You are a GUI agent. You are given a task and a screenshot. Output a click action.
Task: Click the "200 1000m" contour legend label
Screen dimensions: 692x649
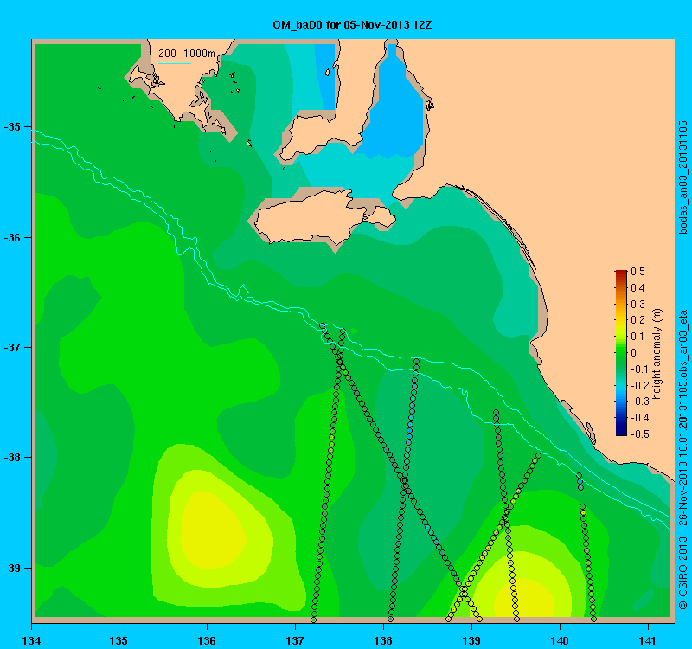187,54
